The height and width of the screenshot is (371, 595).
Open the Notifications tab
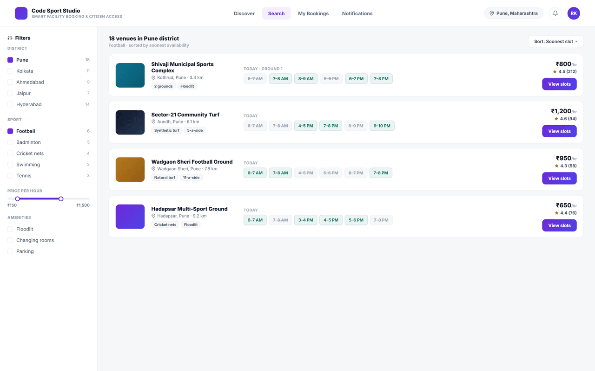[x=357, y=13]
